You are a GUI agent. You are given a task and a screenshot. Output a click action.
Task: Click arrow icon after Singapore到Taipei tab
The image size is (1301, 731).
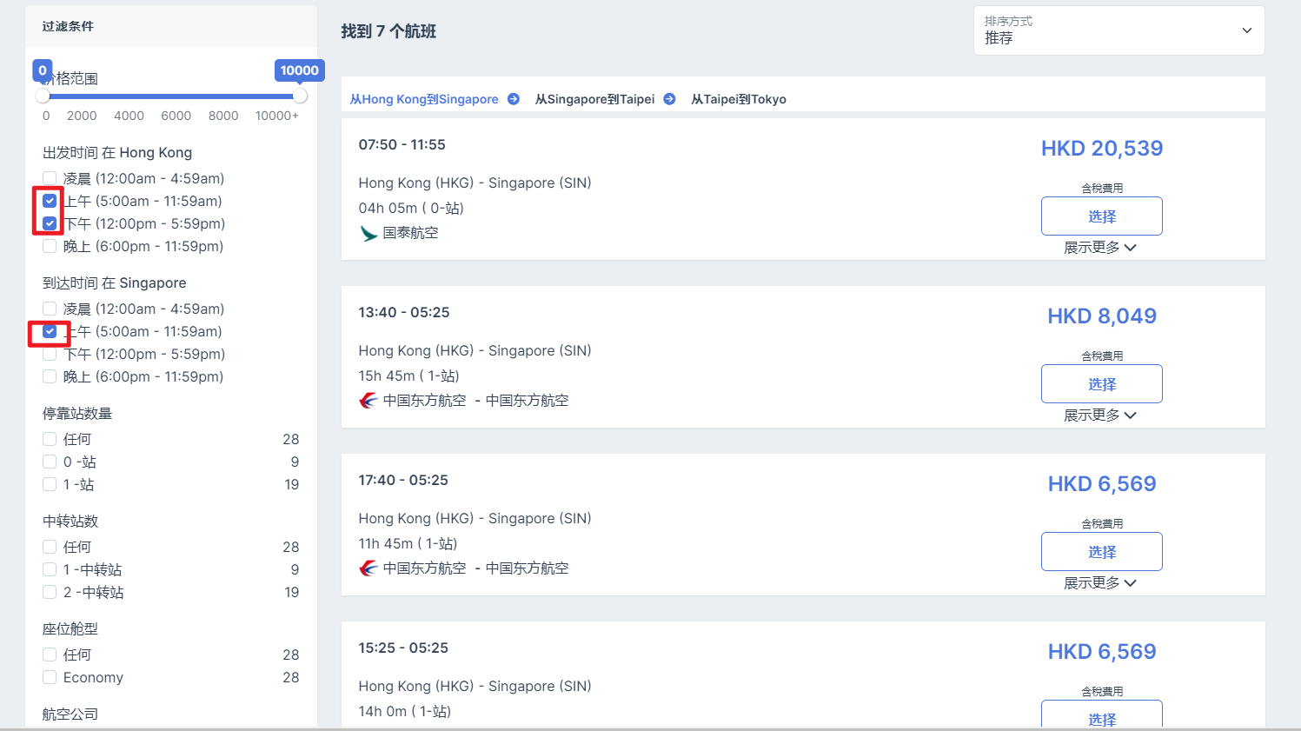669,99
